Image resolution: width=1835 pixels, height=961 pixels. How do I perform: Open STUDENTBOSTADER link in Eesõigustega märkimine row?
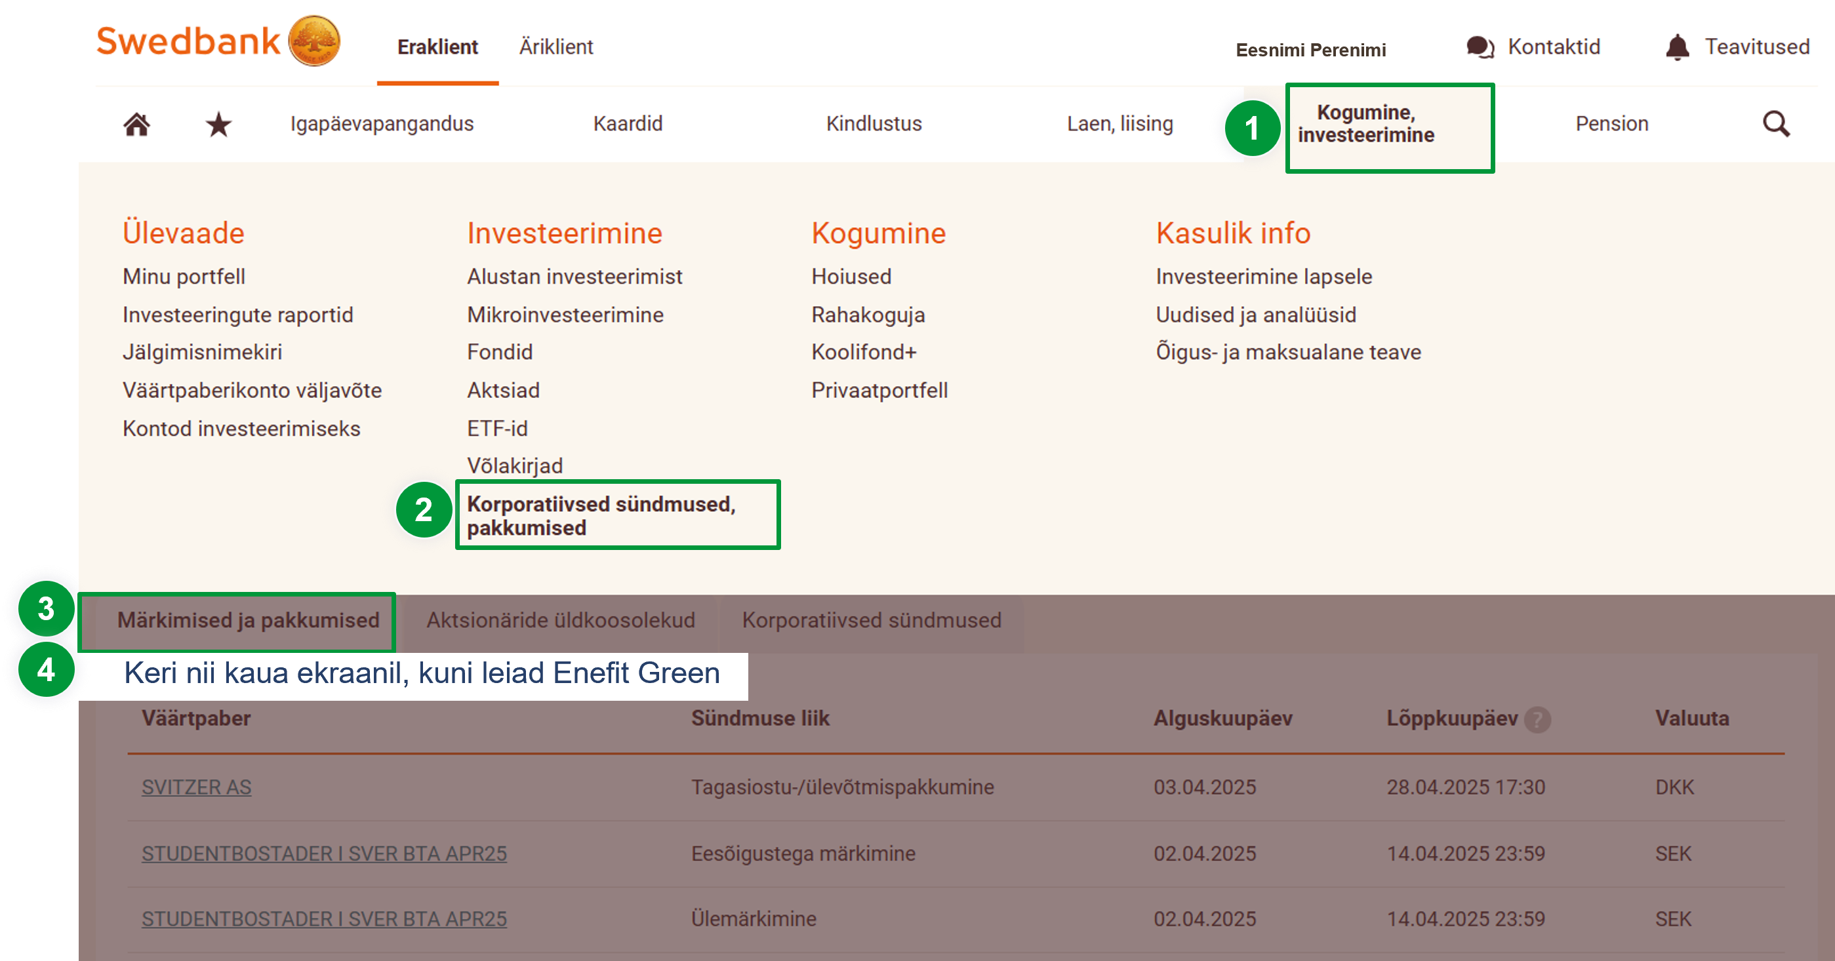pos(324,853)
